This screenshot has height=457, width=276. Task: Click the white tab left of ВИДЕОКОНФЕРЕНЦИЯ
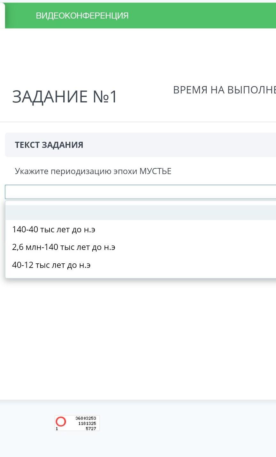(x=2, y=16)
